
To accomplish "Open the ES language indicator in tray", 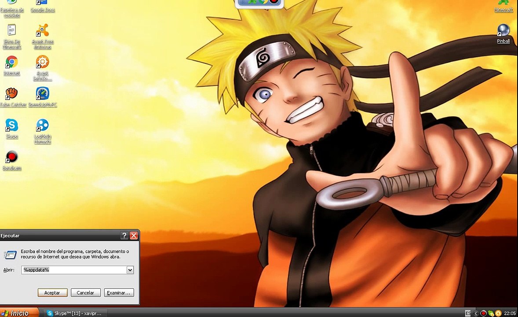I will coord(468,313).
